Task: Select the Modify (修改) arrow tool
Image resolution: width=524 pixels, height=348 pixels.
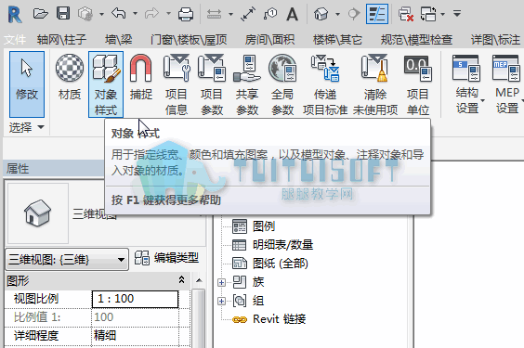Action: pos(27,84)
